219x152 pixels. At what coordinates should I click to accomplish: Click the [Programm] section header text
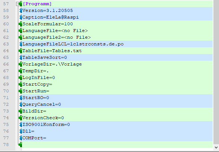point(37,4)
